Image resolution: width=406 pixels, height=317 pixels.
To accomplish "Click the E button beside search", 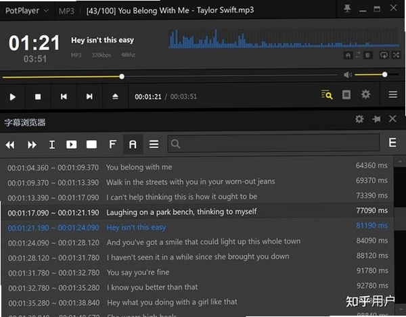I will [392, 143].
